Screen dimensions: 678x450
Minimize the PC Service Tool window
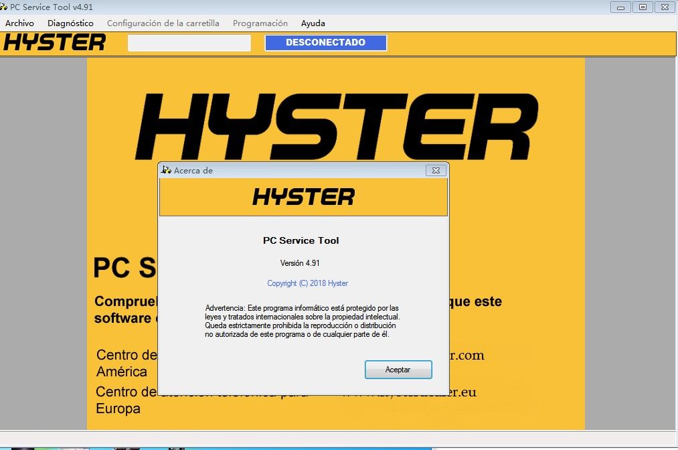(x=620, y=7)
